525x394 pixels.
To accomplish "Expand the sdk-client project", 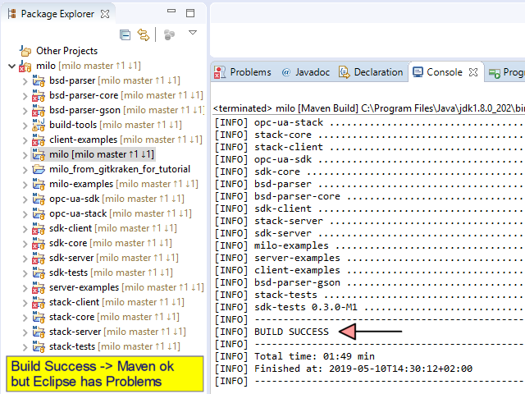I will (25, 229).
